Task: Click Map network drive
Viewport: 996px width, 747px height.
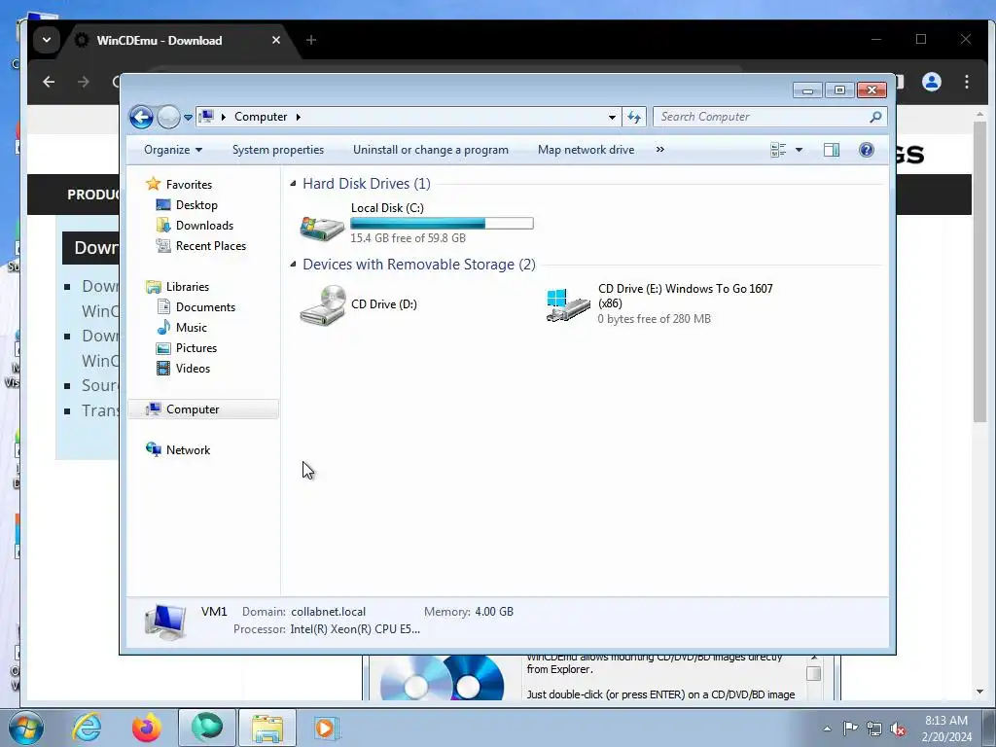Action: pyautogui.click(x=586, y=150)
